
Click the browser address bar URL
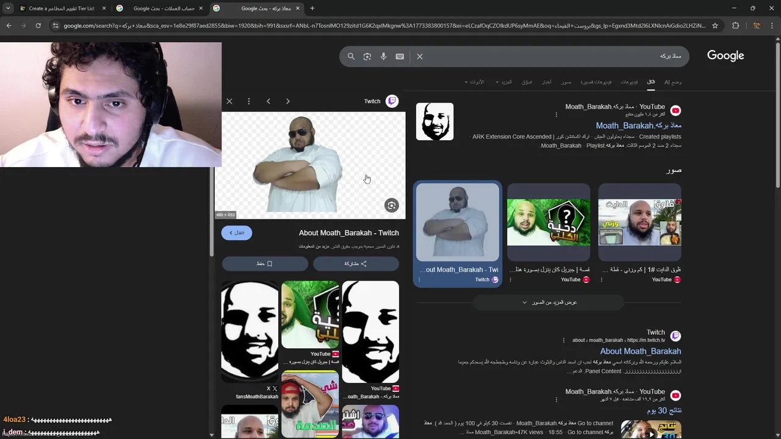[x=384, y=26]
